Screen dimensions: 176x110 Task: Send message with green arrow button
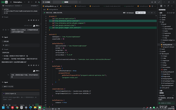pyautogui.click(x=37, y=105)
